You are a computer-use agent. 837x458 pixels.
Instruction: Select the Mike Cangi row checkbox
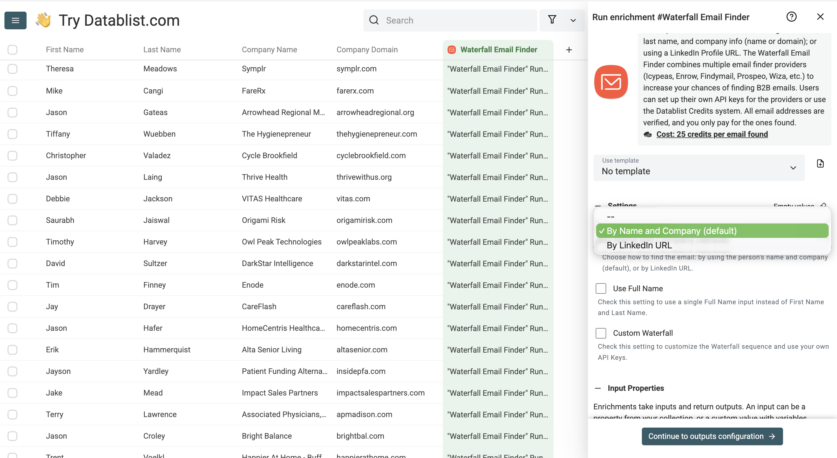12,91
